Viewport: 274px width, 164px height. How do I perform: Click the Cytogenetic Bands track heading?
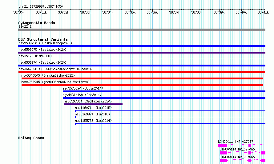click(x=37, y=23)
